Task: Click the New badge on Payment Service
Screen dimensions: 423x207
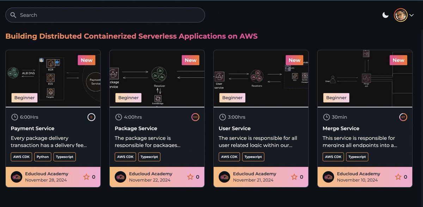Action: [x=86, y=60]
